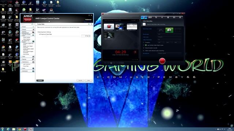This screenshot has width=234, height=131.
Task: Select the first recording thumbnail with red logo
Action: [109, 27]
